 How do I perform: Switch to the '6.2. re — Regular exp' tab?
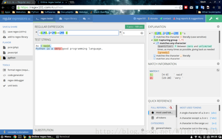[x=19, y=2]
